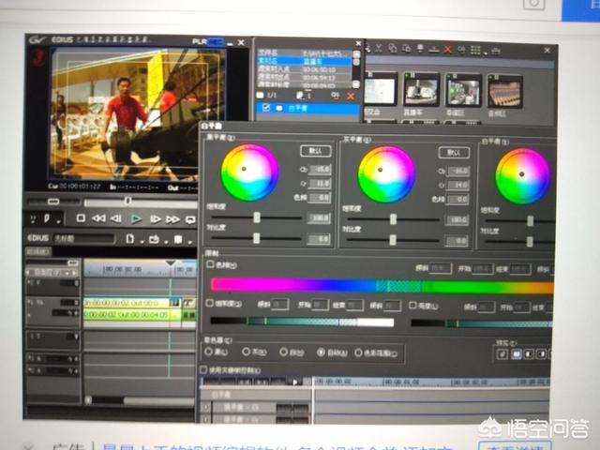The width and height of the screenshot is (600, 450).
Task: Select the rightmost clip thumbnail in bin
Action: click(505, 92)
